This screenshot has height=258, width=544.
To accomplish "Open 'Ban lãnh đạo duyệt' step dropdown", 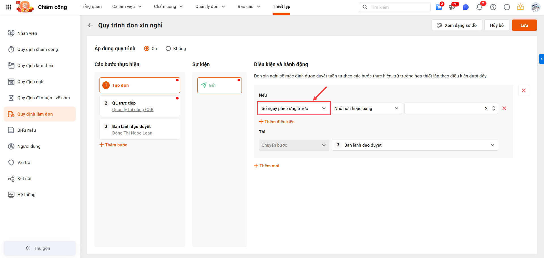I will 414,145.
